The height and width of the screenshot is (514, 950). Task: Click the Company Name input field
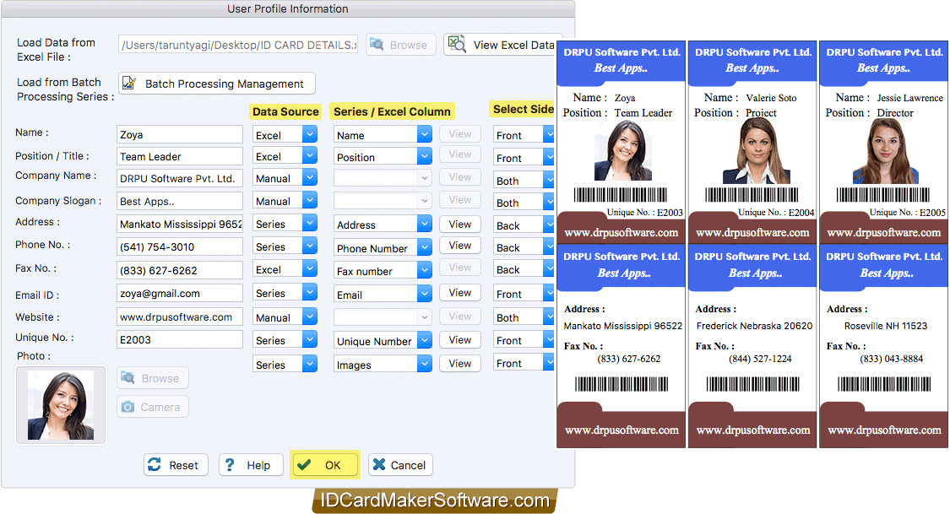pyautogui.click(x=179, y=178)
